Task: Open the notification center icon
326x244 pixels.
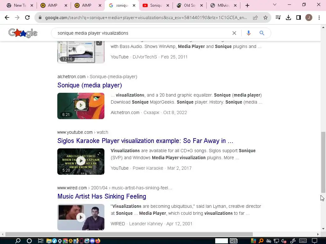Action: pos(315,241)
